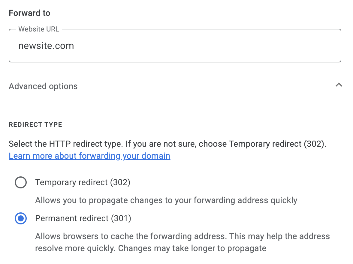Click the Advanced options section label
The width and height of the screenshot is (353, 264).
[43, 86]
